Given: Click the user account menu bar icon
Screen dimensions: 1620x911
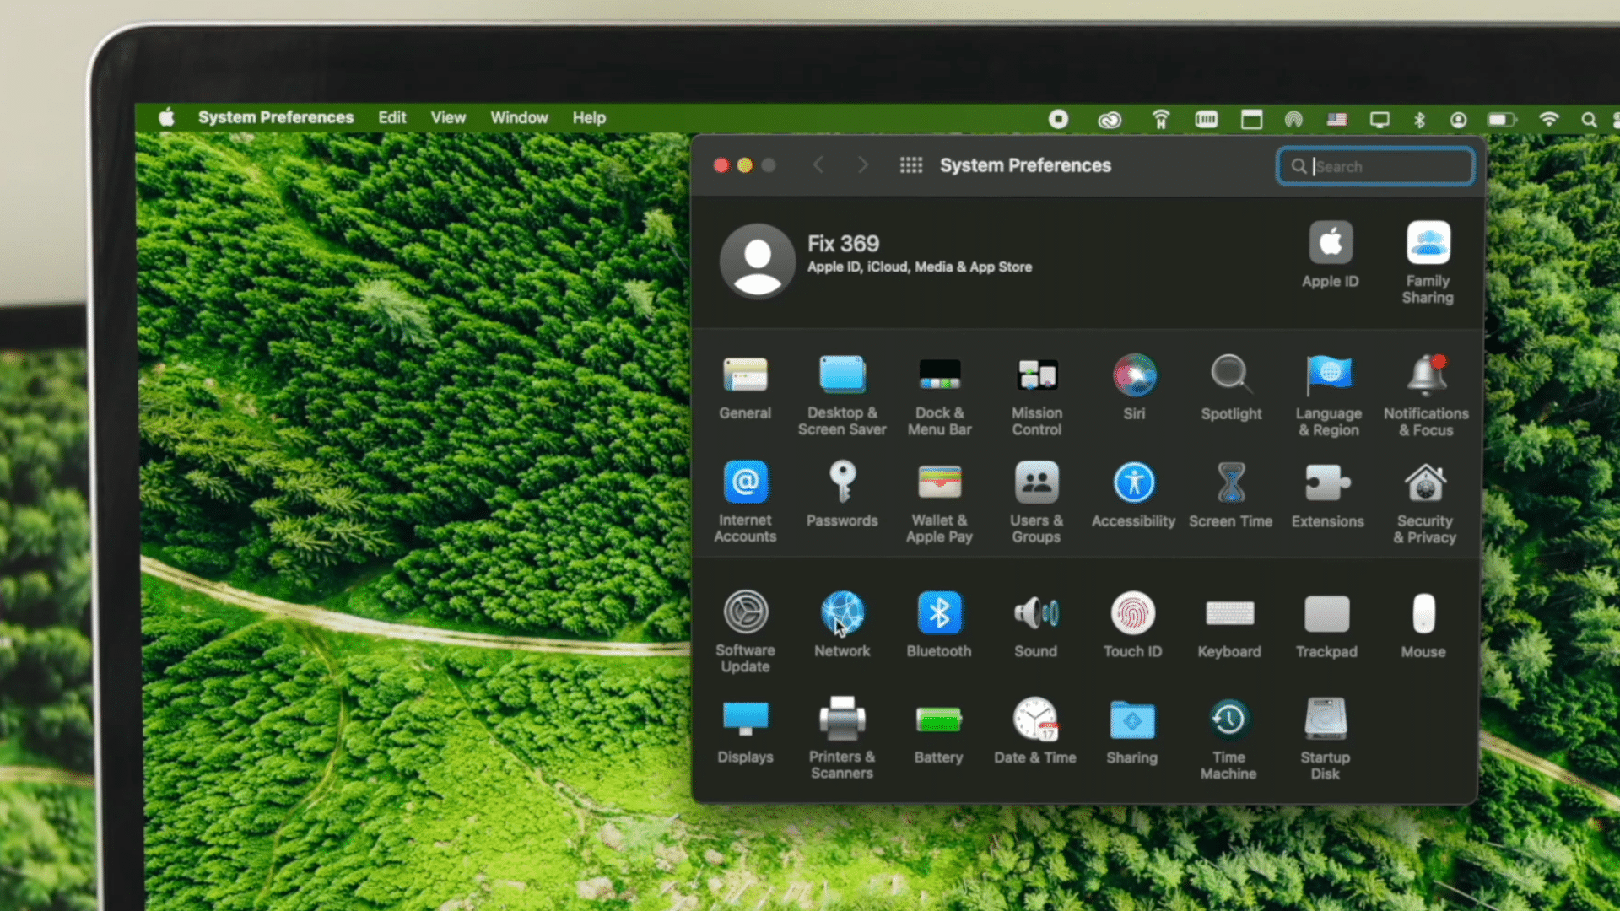Looking at the screenshot, I should (x=1458, y=120).
